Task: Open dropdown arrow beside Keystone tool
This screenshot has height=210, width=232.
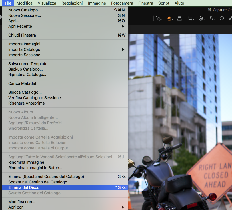Action: (215, 19)
